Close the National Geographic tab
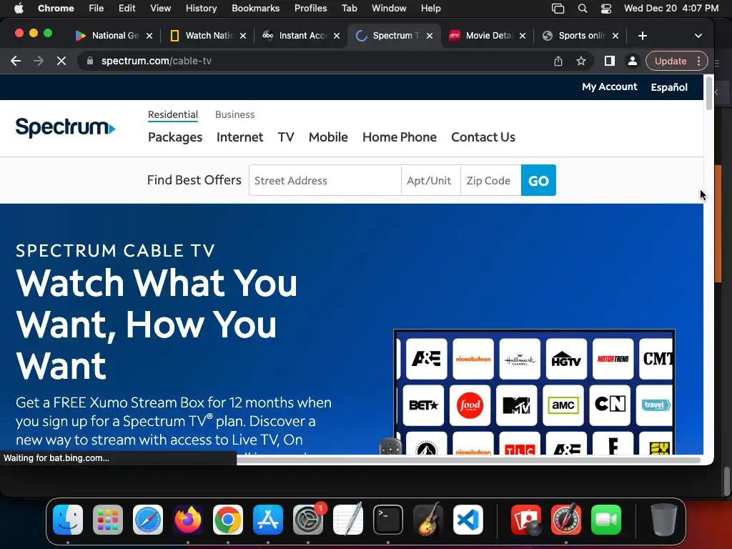This screenshot has height=549, width=732. tap(149, 36)
